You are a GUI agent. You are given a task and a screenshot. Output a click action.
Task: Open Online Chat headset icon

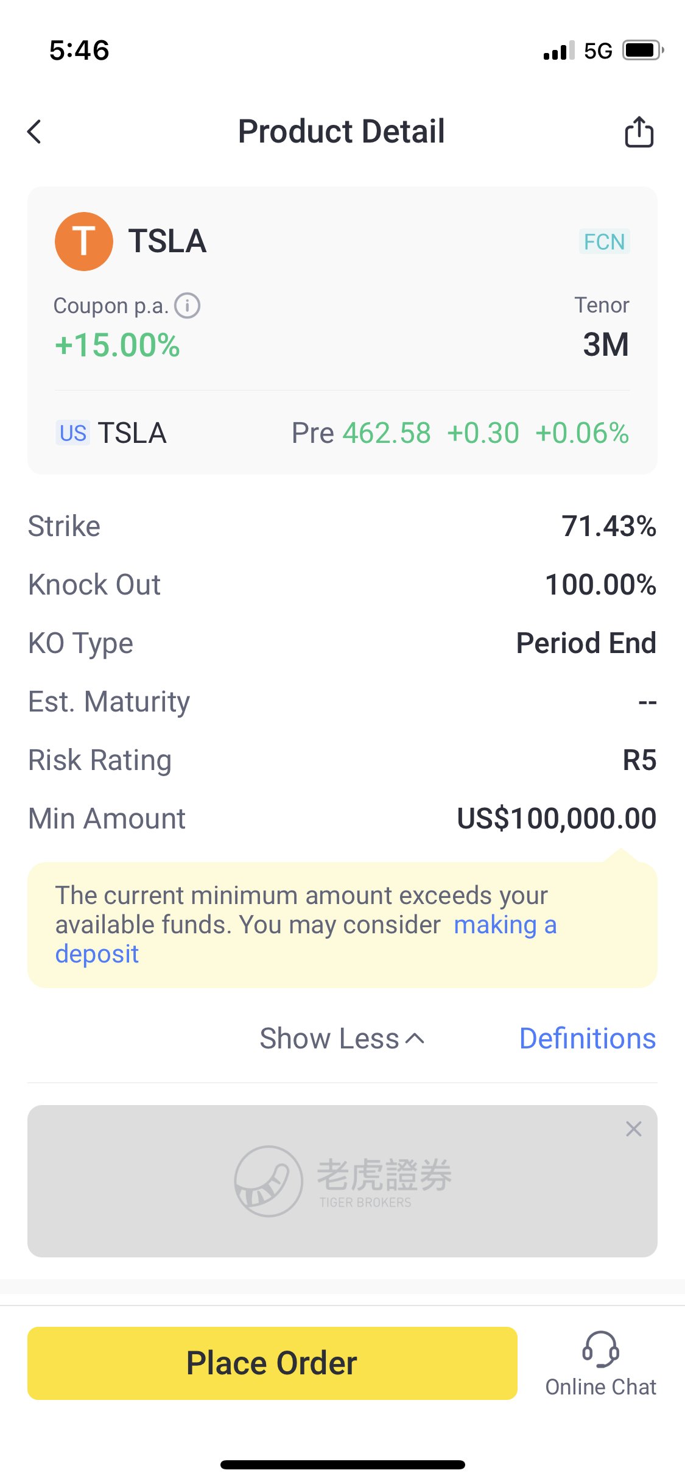pos(600,1350)
